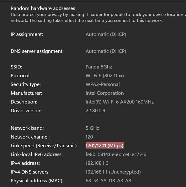The image size is (186, 187).
Task: Select Intel(R) Wi-Fi 6 AX200 160MHz text
Action: click(x=120, y=102)
